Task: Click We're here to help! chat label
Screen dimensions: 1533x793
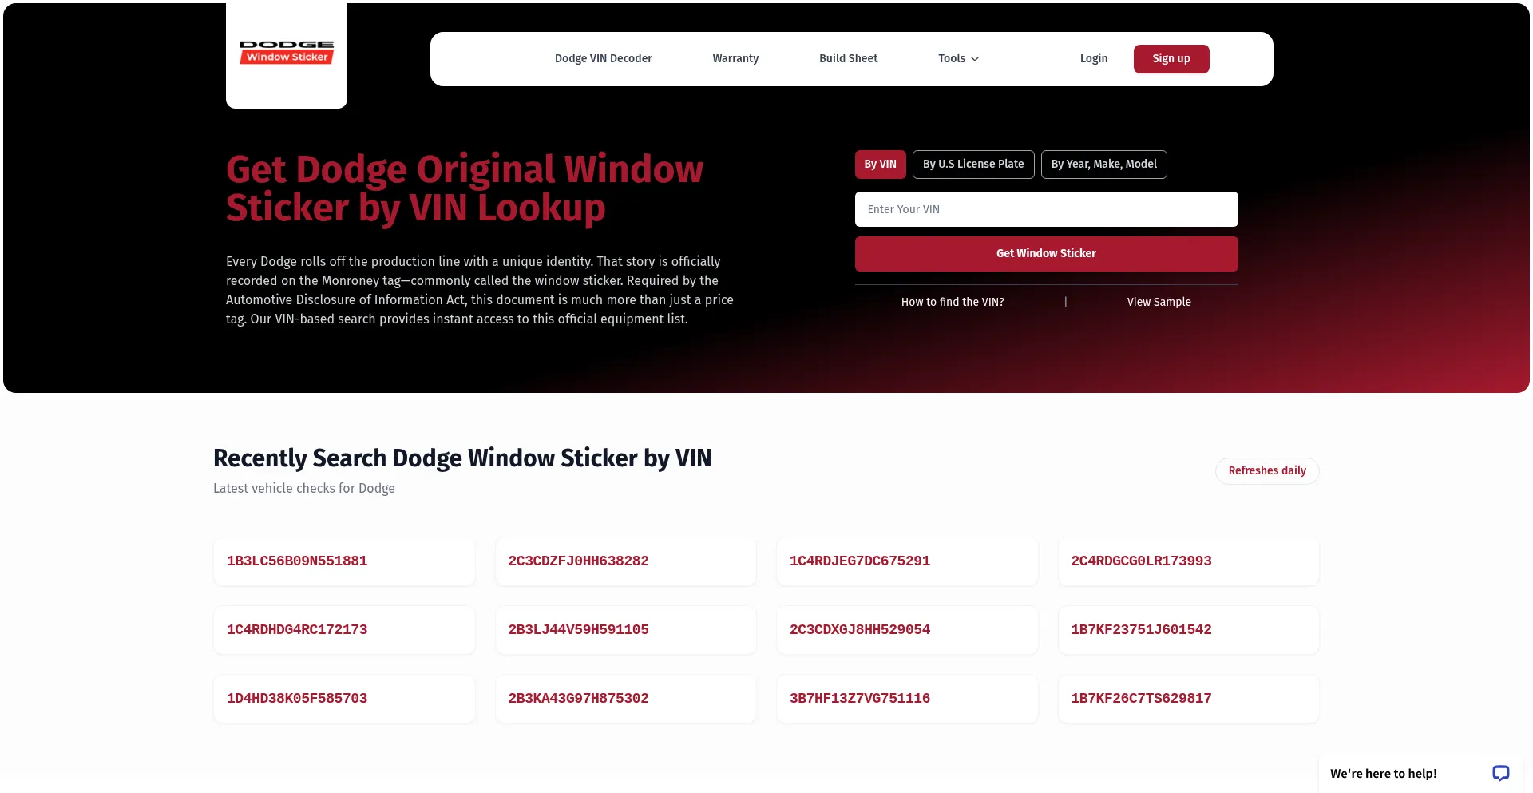Action: [x=1383, y=774]
